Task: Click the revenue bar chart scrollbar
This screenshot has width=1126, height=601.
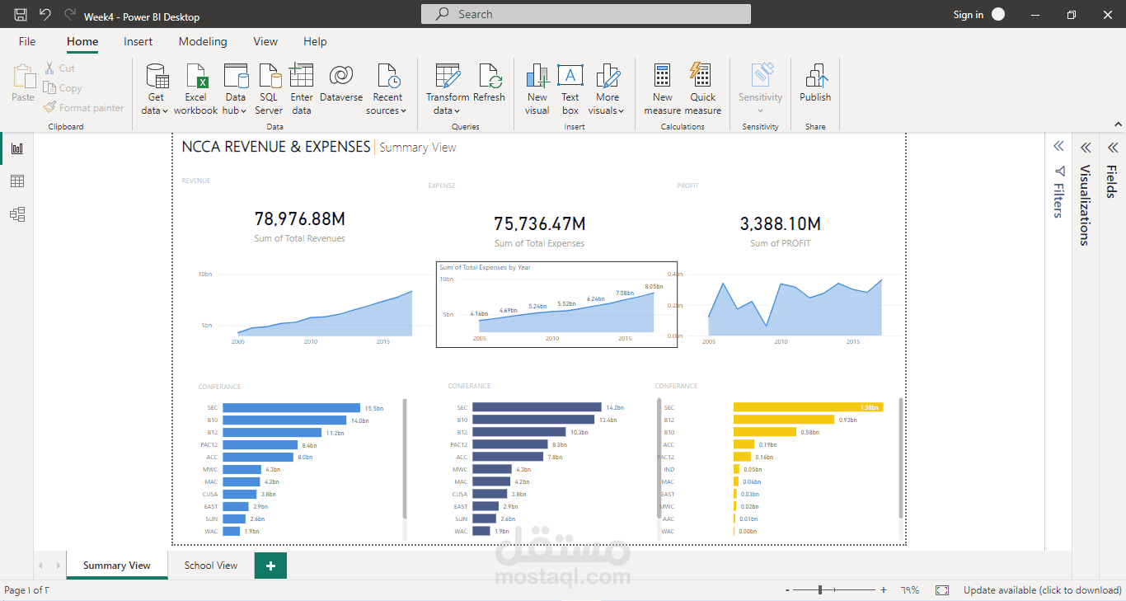Action: (x=405, y=458)
